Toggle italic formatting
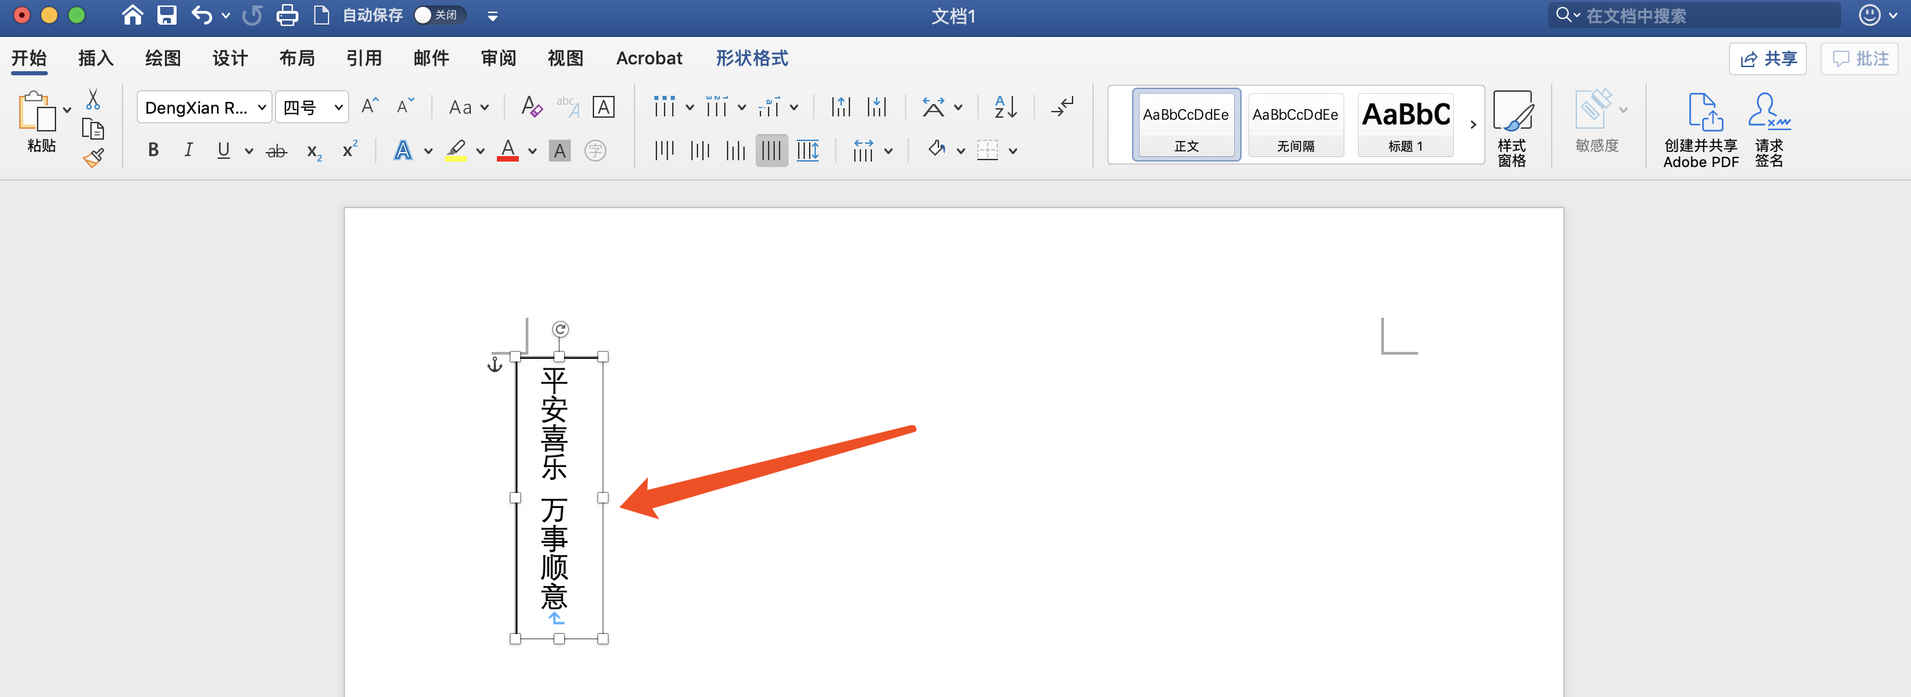The height and width of the screenshot is (697, 1911). [188, 151]
